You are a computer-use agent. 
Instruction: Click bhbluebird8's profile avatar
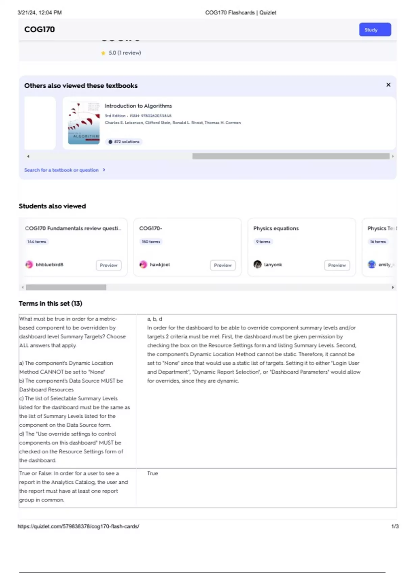point(29,265)
